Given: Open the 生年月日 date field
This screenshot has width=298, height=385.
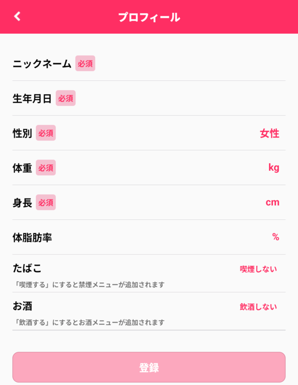Looking at the screenshot, I should pos(149,98).
